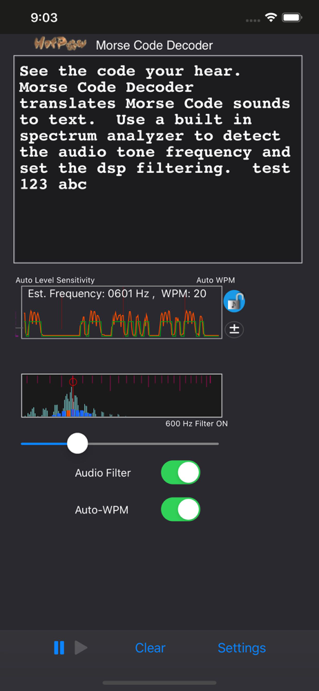Start decoding with the play icon
The height and width of the screenshot is (691, 319).
click(x=81, y=647)
